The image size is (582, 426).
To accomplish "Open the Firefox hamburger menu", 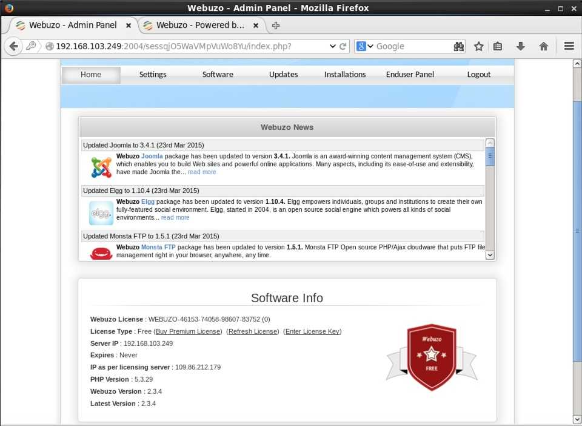I will [569, 46].
